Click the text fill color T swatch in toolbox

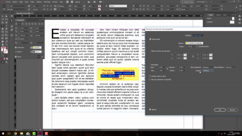click(3, 49)
